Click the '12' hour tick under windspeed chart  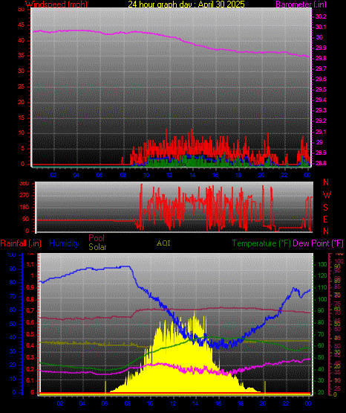tap(169, 175)
